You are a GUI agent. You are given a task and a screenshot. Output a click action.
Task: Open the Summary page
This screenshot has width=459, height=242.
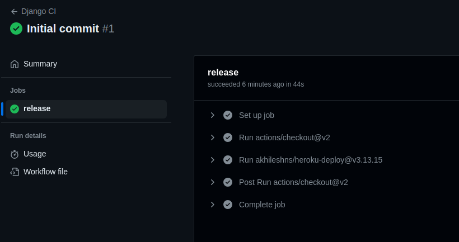coord(40,64)
